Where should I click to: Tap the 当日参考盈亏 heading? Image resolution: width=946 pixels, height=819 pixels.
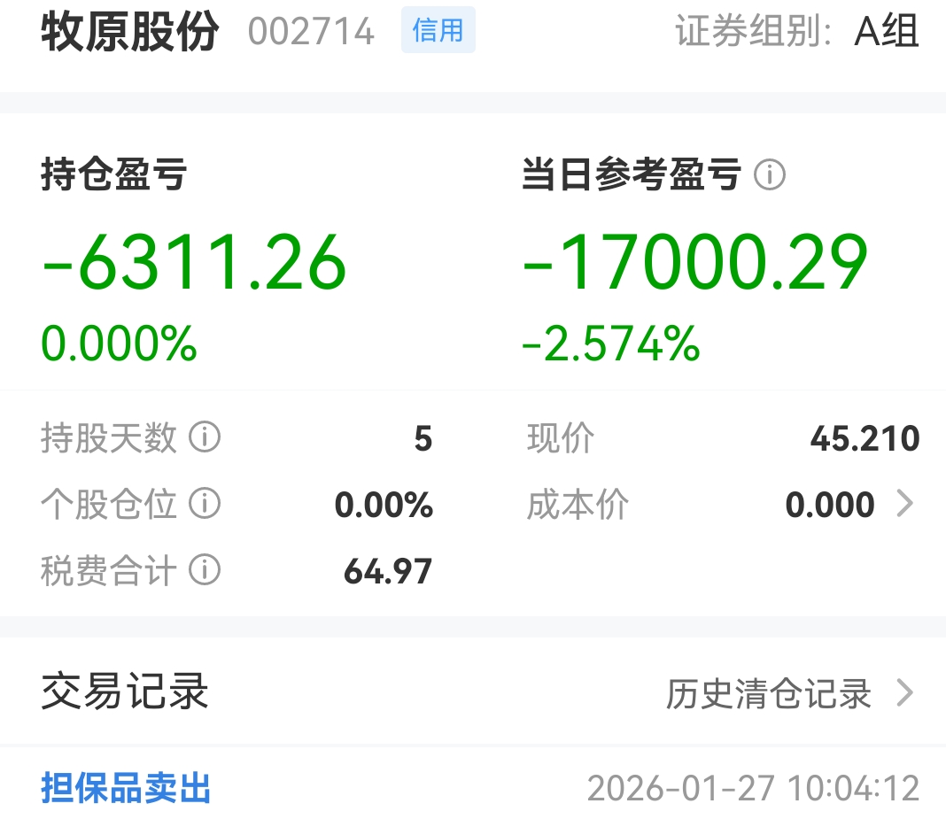click(632, 174)
